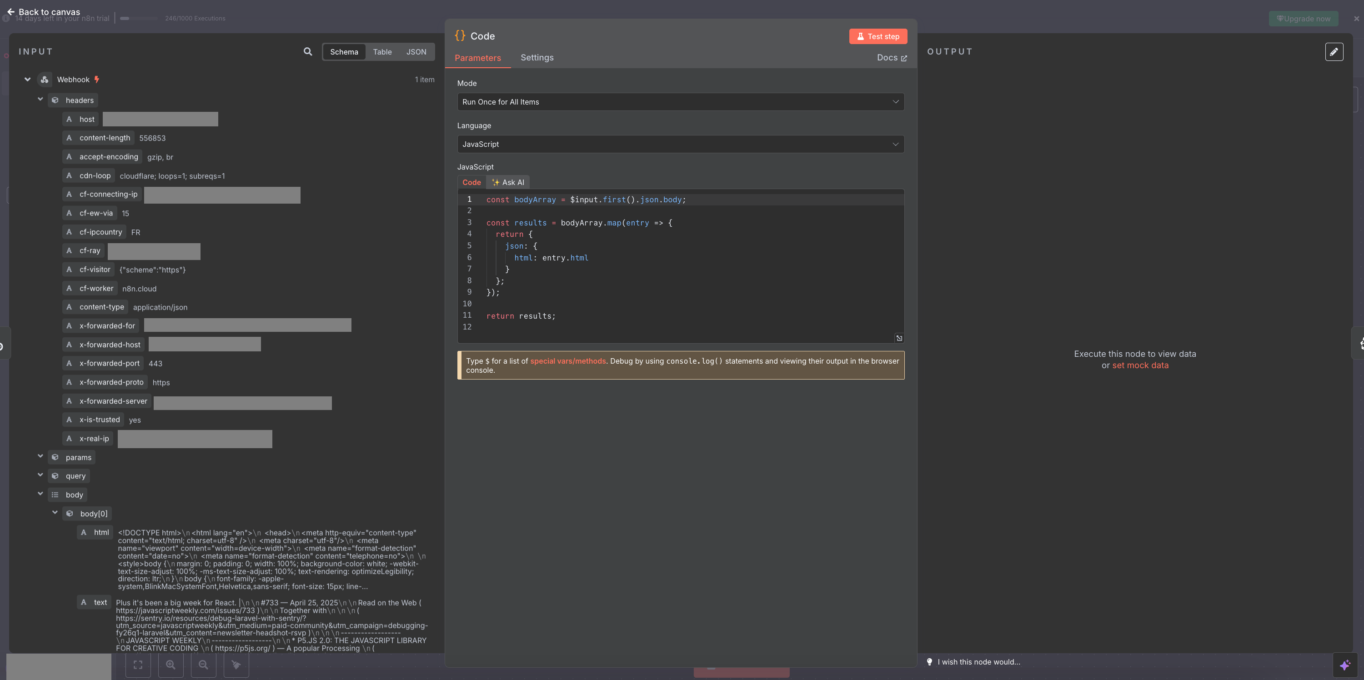This screenshot has height=680, width=1364.
Task: Select the cf-ew-via field
Action: [x=90, y=213]
